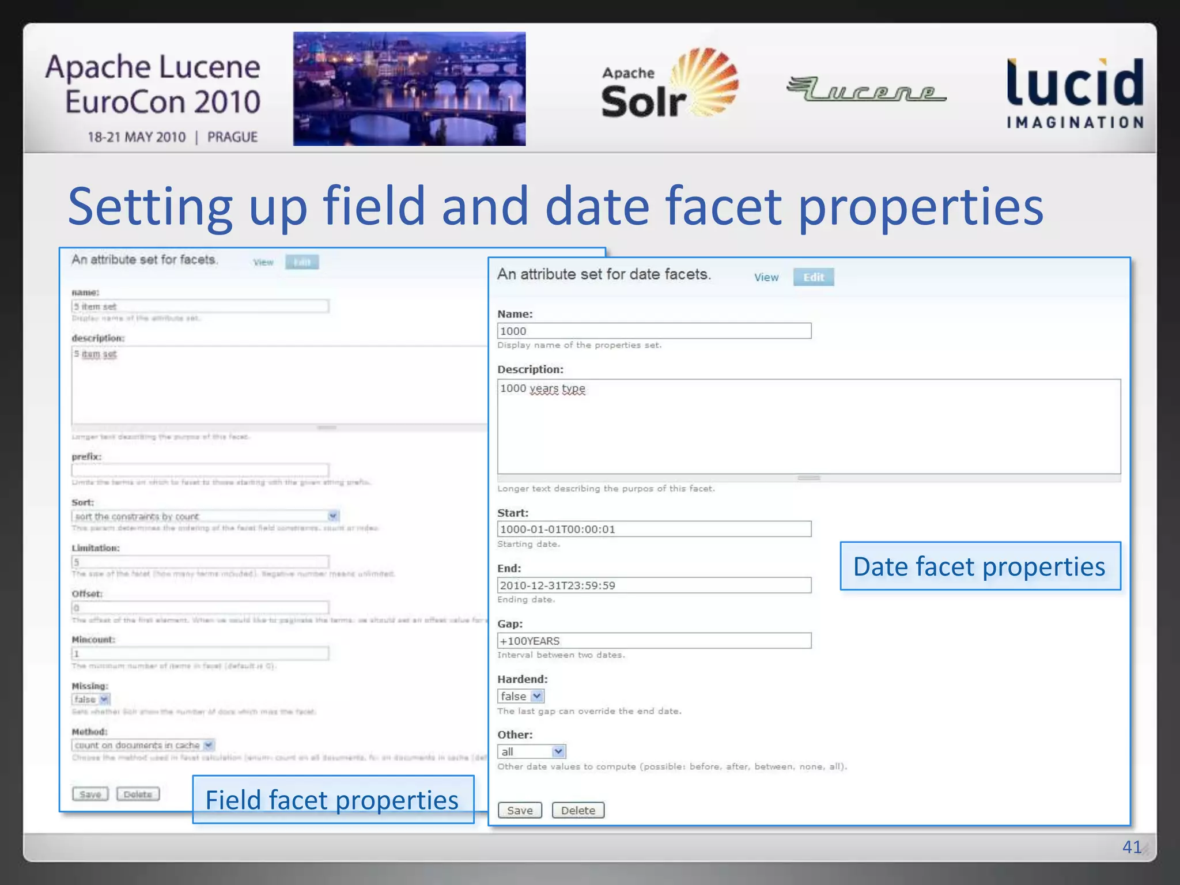The image size is (1180, 885).
Task: Click the 'Starting date.' hint text
Action: pyautogui.click(x=528, y=544)
